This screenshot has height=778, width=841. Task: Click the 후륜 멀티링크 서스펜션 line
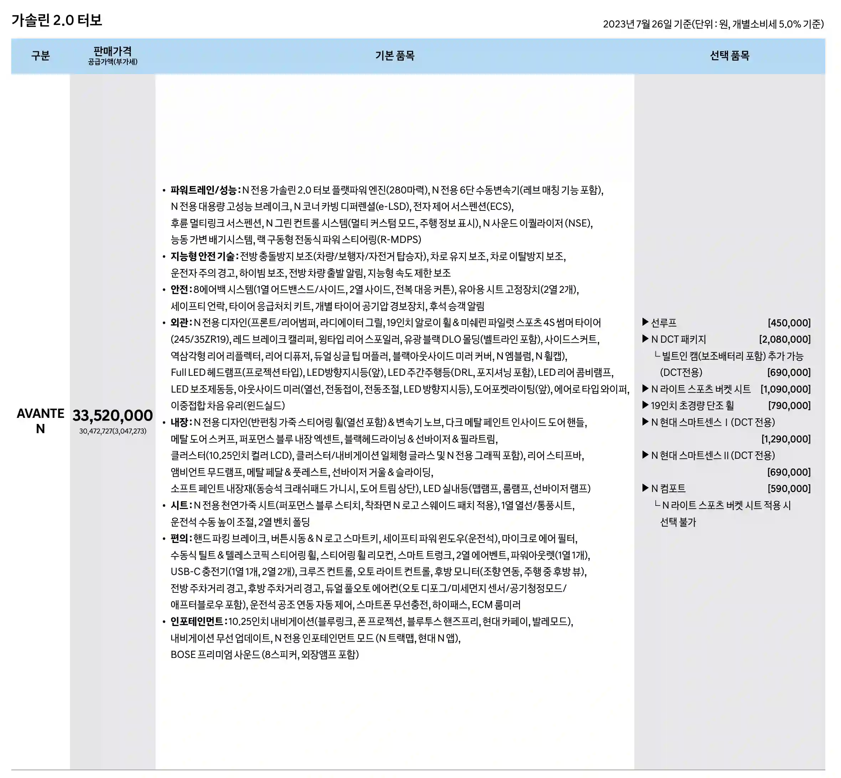(382, 223)
